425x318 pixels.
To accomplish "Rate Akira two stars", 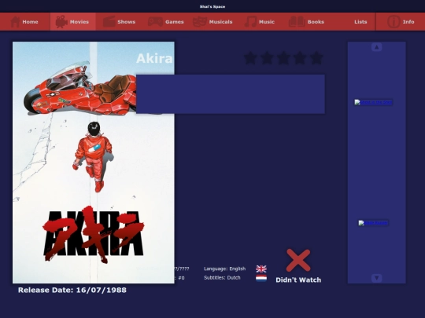I will coord(267,58).
